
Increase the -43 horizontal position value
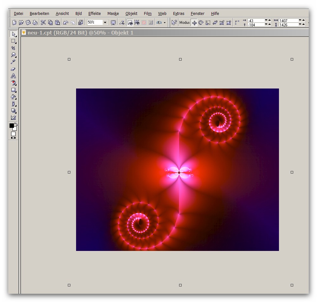coord(269,20)
